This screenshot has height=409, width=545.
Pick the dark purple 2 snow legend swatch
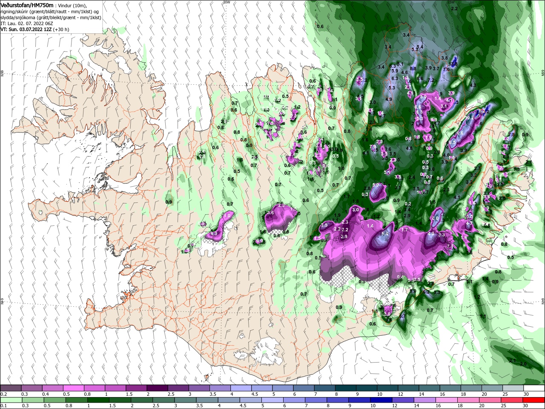point(157,388)
